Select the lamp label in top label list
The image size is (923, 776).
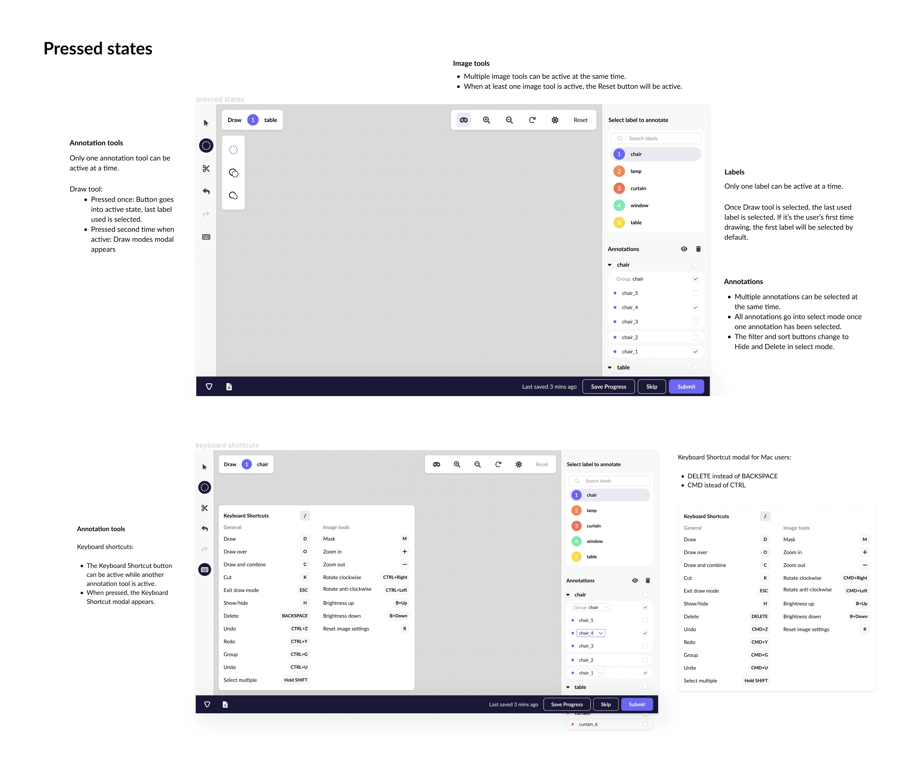(636, 171)
